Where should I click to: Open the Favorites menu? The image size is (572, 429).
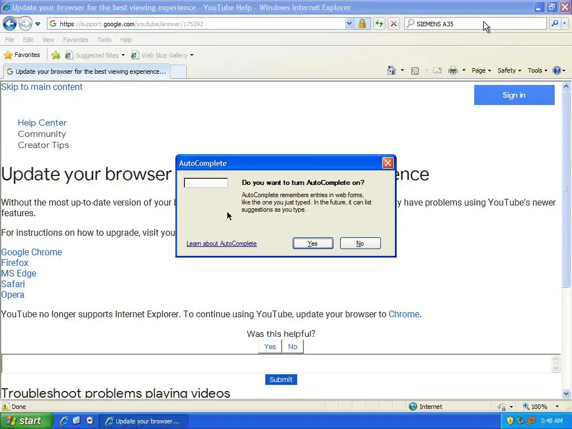click(x=75, y=40)
